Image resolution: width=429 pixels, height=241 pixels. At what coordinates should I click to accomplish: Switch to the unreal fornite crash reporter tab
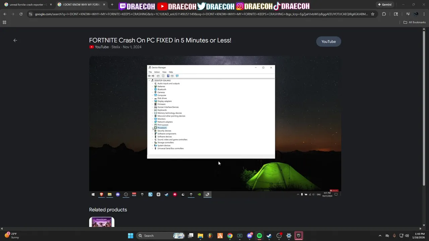pos(28,5)
